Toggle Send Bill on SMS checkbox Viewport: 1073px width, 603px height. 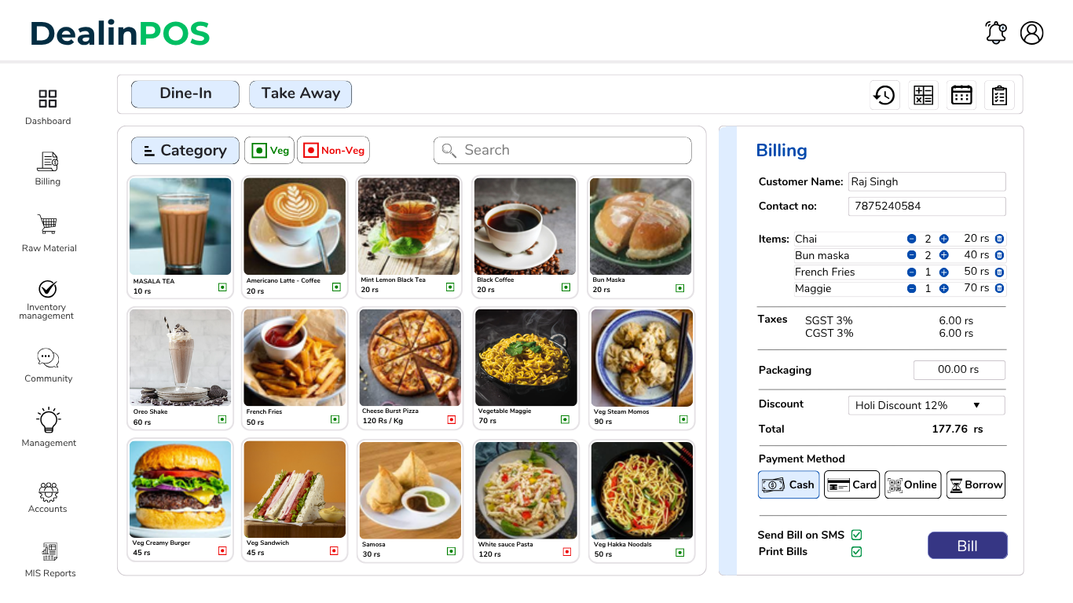pyautogui.click(x=857, y=534)
